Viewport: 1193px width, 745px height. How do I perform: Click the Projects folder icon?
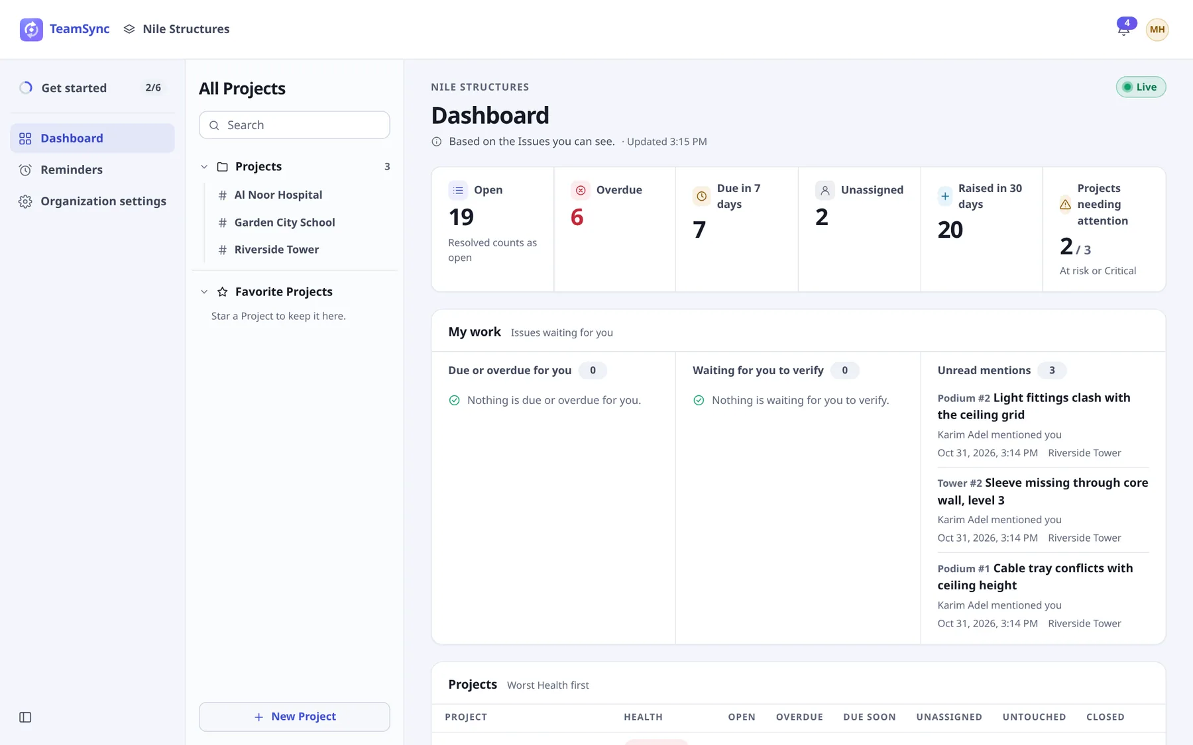click(223, 167)
